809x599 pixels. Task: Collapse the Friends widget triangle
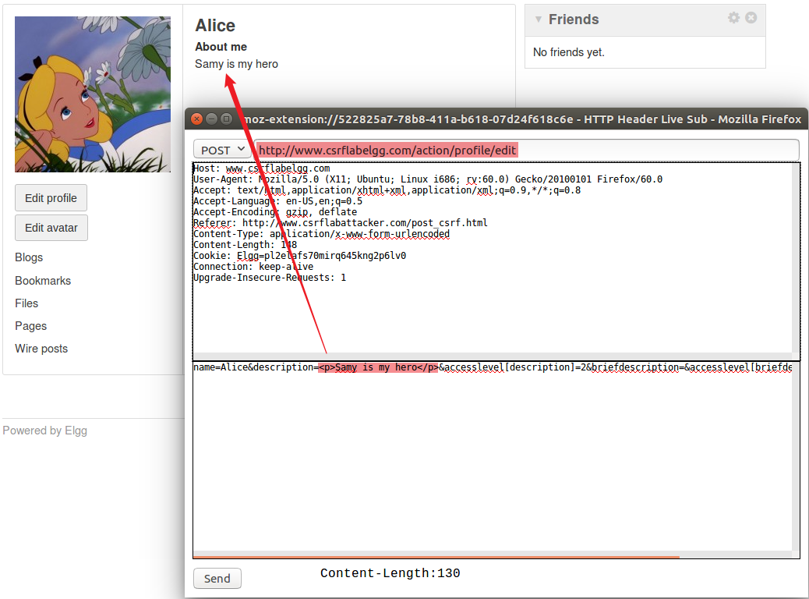click(538, 19)
